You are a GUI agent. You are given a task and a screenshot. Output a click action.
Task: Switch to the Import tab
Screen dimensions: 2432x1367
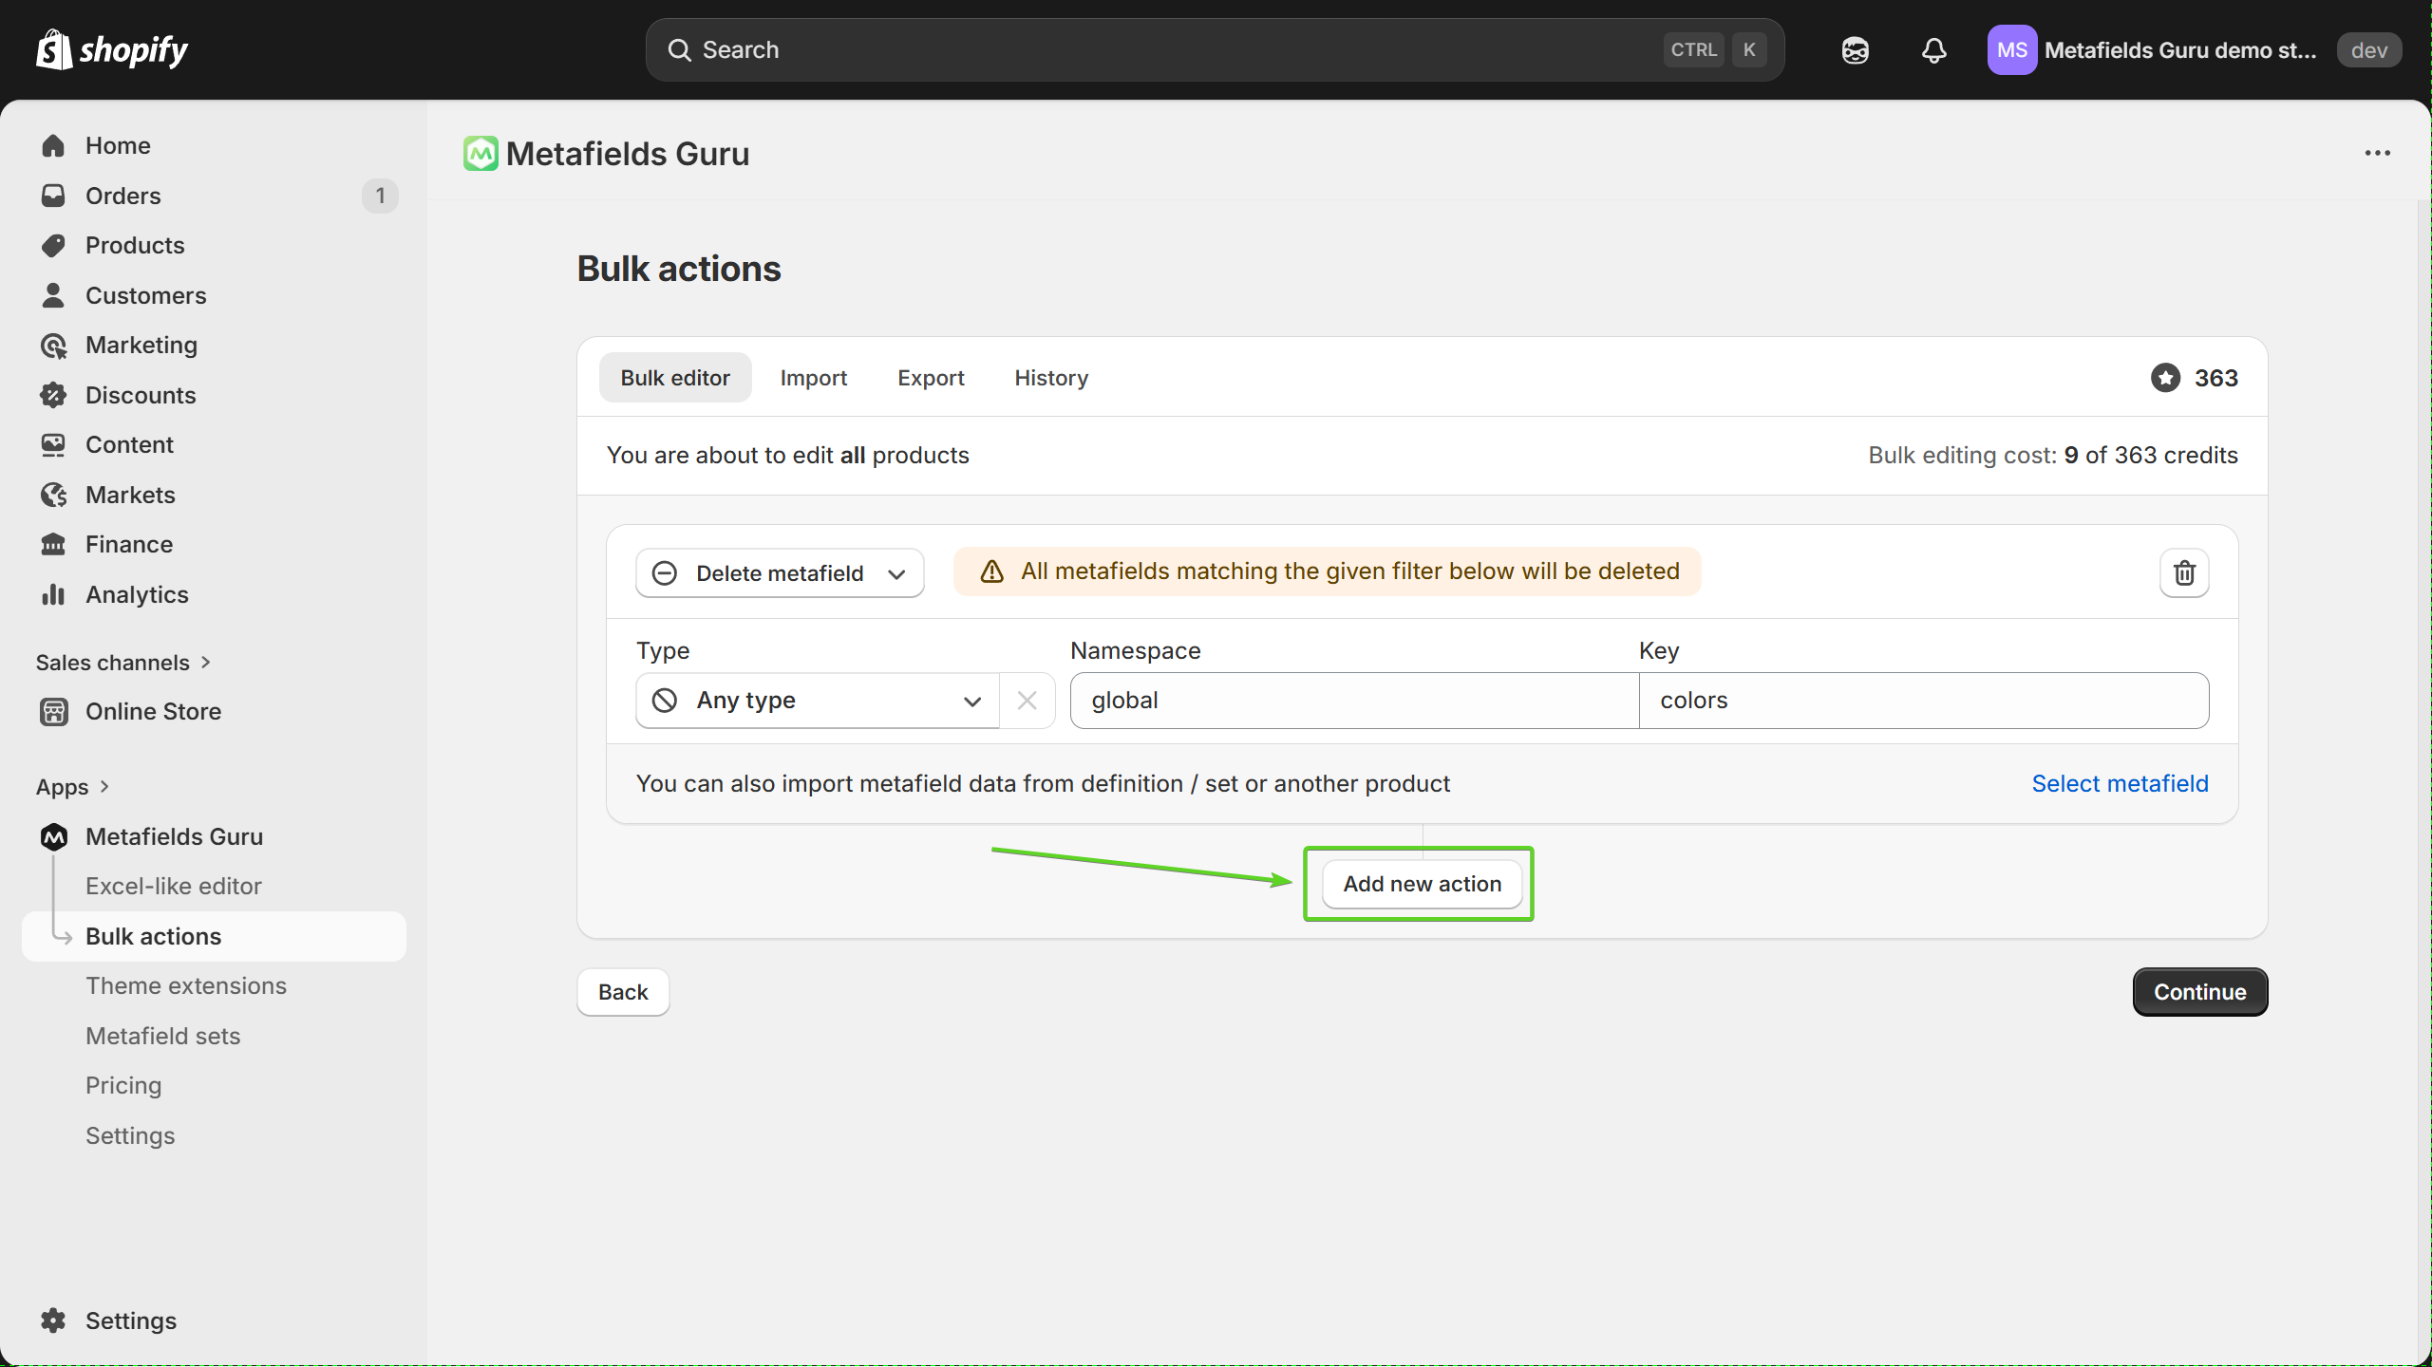(x=813, y=378)
